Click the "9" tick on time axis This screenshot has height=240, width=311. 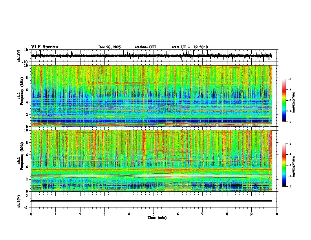coord(251,214)
